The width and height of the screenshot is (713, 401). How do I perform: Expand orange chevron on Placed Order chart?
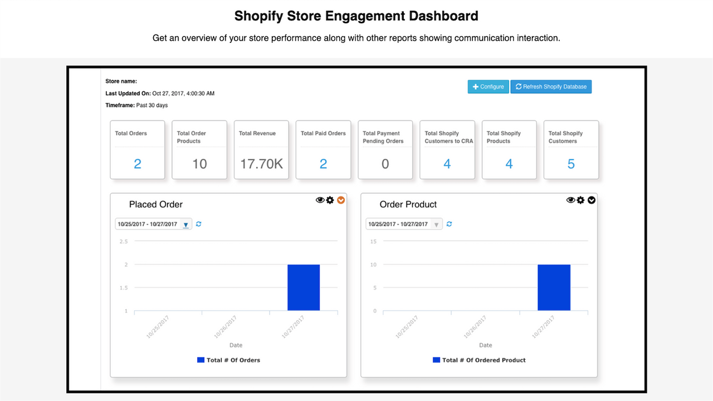pos(341,200)
